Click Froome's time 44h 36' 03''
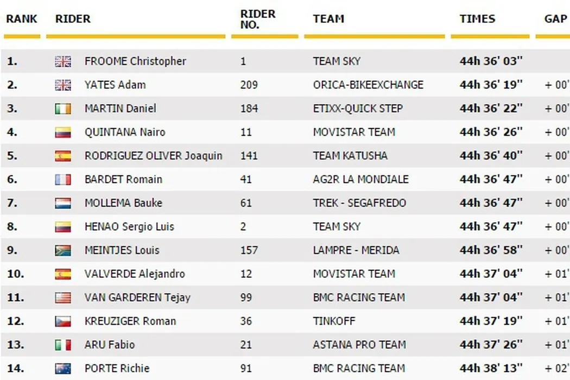Viewport: 570px width, 380px height. pos(491,61)
